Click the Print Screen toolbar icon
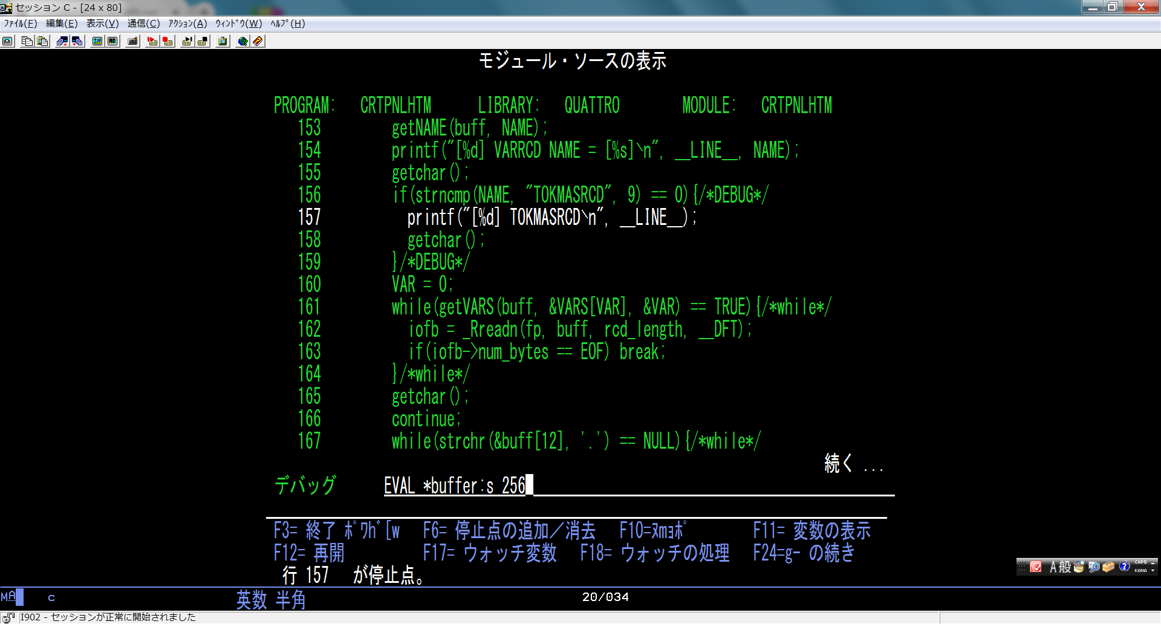1161x624 pixels. 8,41
